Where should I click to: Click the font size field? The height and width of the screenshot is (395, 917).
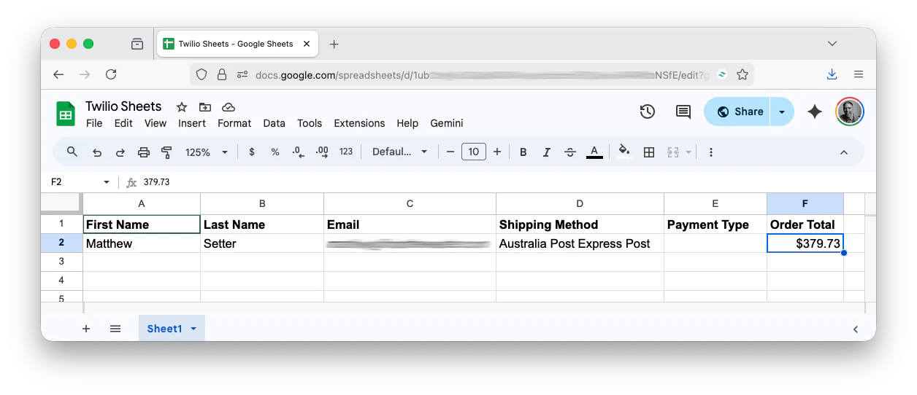pos(474,152)
